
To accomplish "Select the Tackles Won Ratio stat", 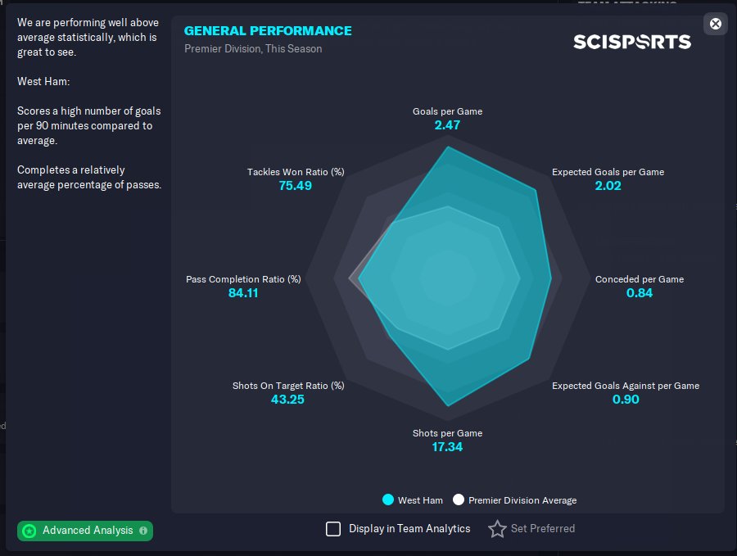I will tap(296, 172).
